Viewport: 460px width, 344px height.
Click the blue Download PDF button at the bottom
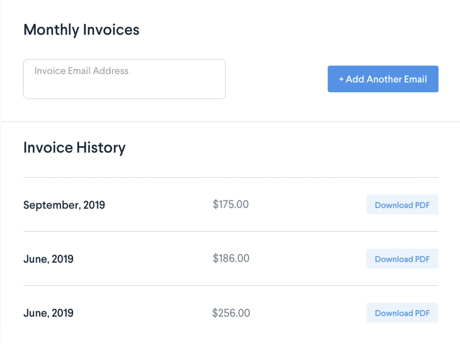(402, 312)
